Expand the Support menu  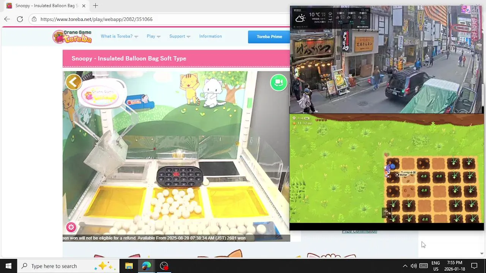coord(180,36)
